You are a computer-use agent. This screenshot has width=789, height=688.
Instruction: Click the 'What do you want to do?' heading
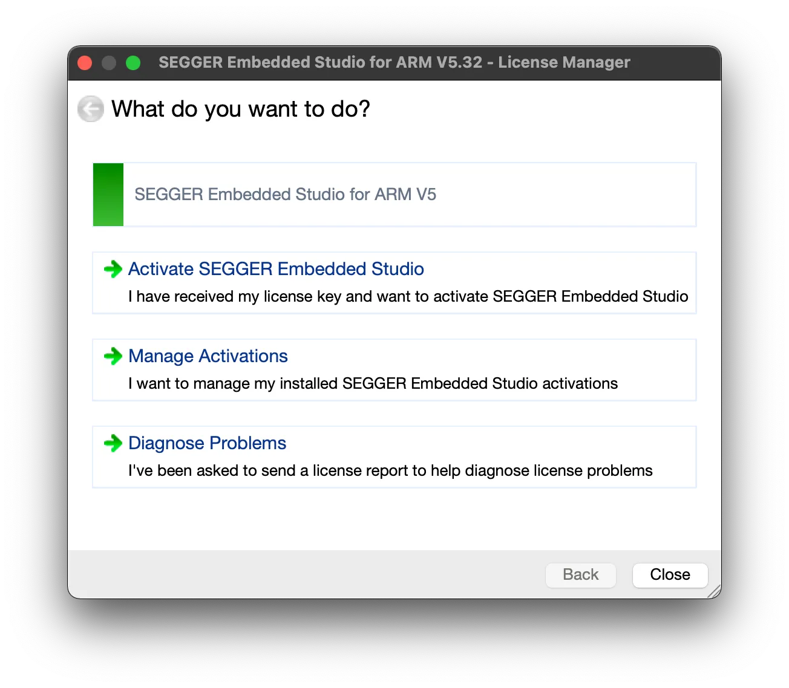coord(241,109)
